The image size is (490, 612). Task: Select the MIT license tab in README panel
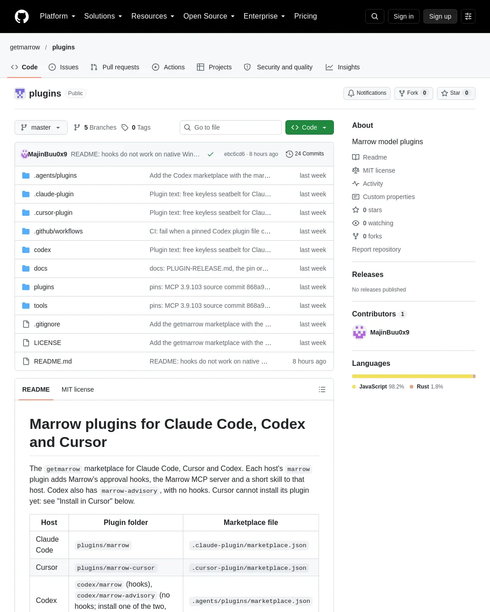coord(78,389)
